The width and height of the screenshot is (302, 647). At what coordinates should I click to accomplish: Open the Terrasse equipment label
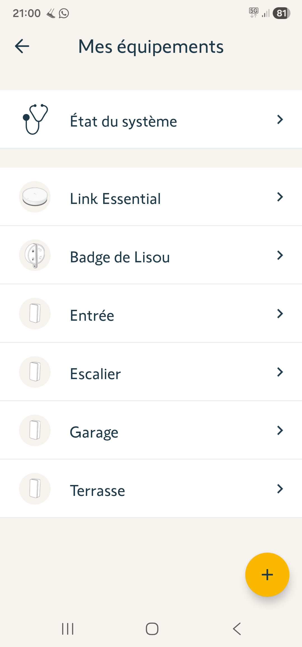point(97,491)
